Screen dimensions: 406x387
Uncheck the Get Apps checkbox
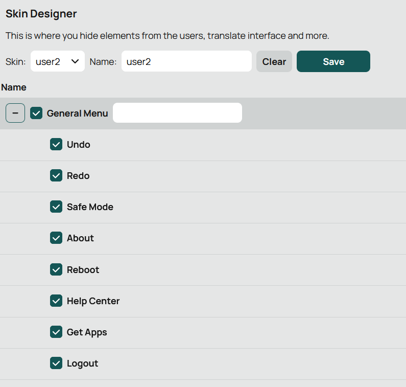[56, 332]
